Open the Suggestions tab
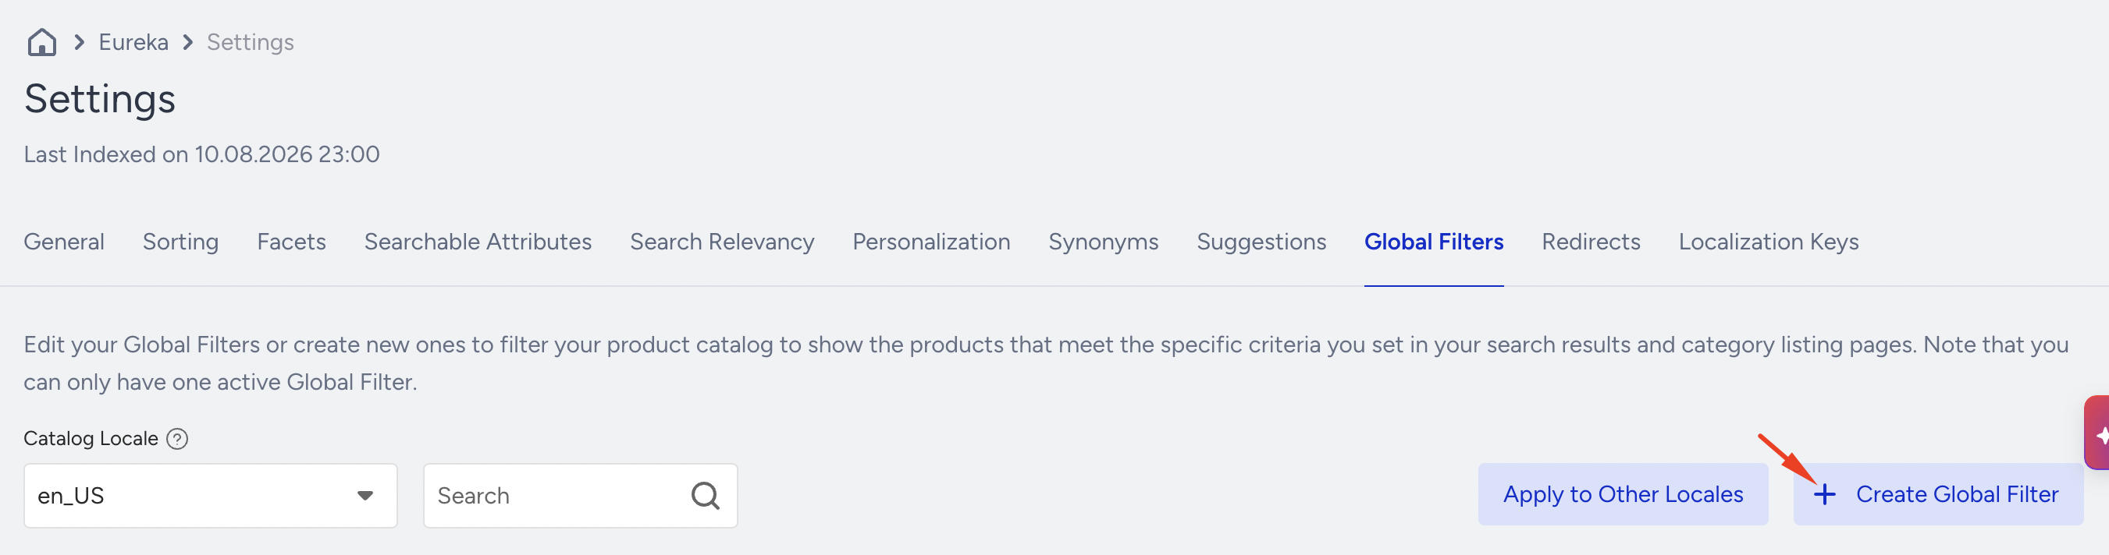The width and height of the screenshot is (2109, 555). point(1261,242)
